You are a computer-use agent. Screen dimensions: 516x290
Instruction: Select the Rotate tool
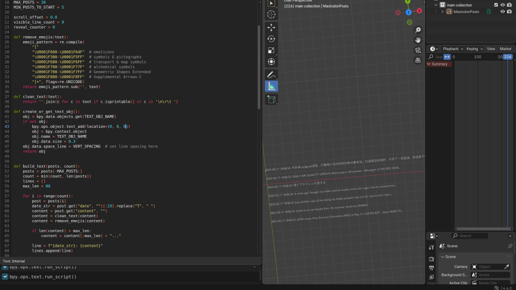pos(271,39)
